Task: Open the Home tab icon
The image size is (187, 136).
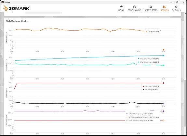Action: point(121,7)
